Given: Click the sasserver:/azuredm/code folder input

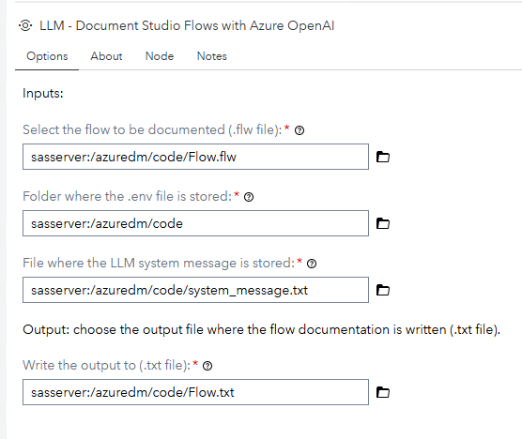Looking at the screenshot, I should coord(195,223).
